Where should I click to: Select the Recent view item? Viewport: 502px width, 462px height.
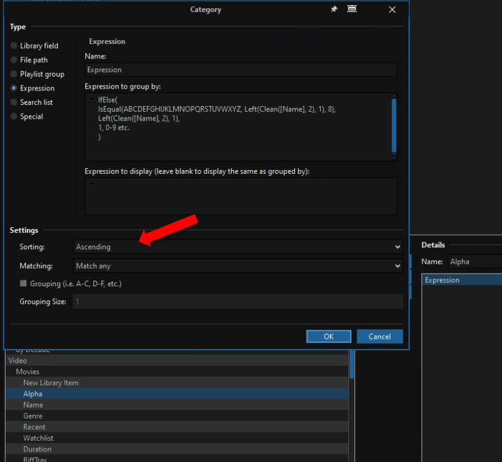177,427
